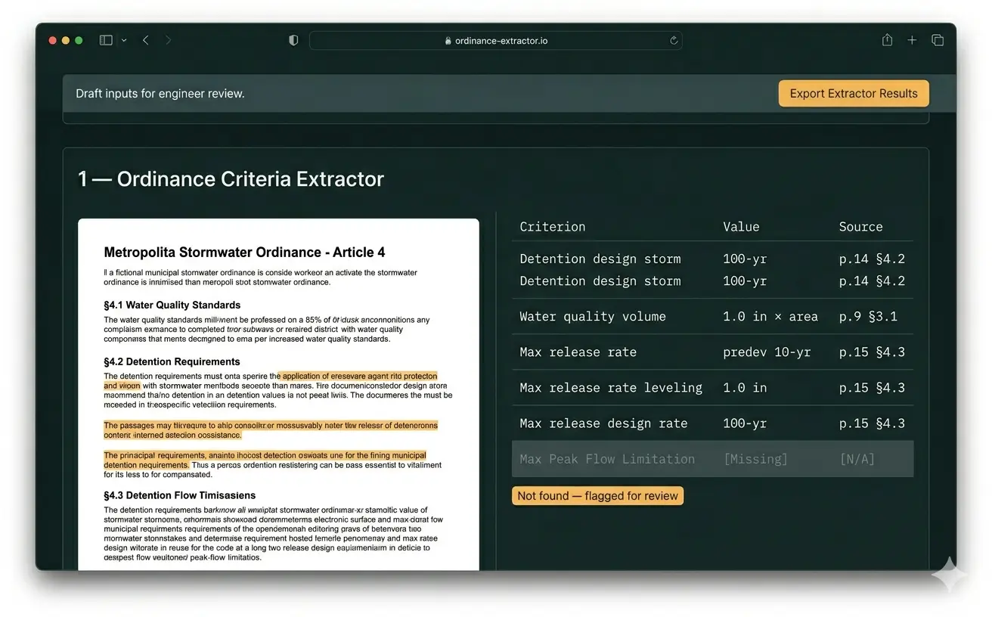Click the red close window button
The width and height of the screenshot is (992, 617).
point(53,40)
